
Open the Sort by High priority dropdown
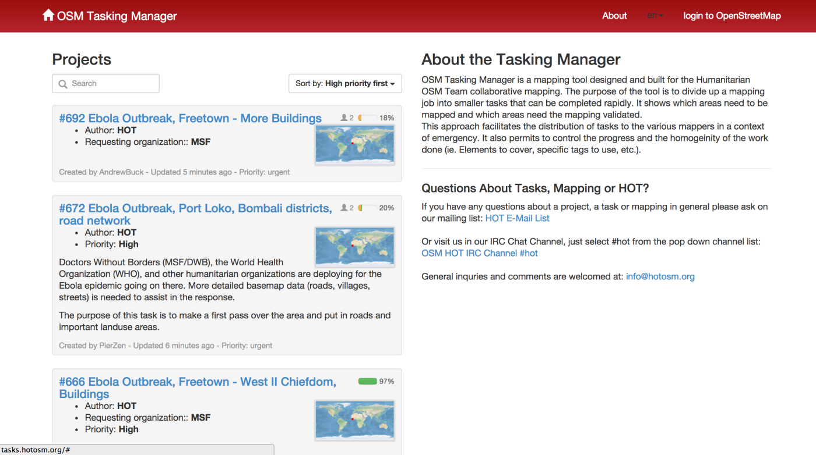click(345, 84)
